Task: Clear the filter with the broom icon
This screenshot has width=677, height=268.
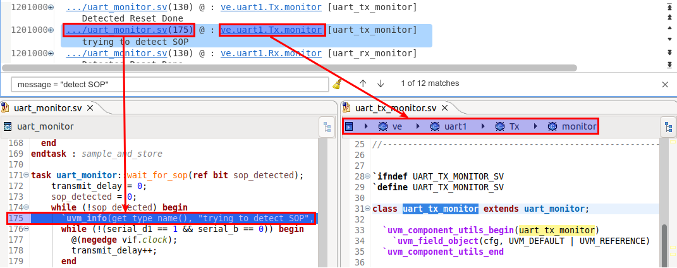Action: pyautogui.click(x=337, y=84)
